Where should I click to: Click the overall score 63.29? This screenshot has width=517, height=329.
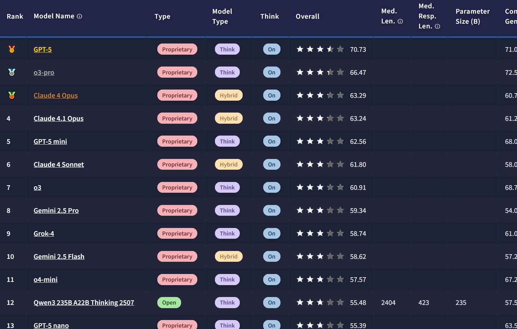[358, 96]
